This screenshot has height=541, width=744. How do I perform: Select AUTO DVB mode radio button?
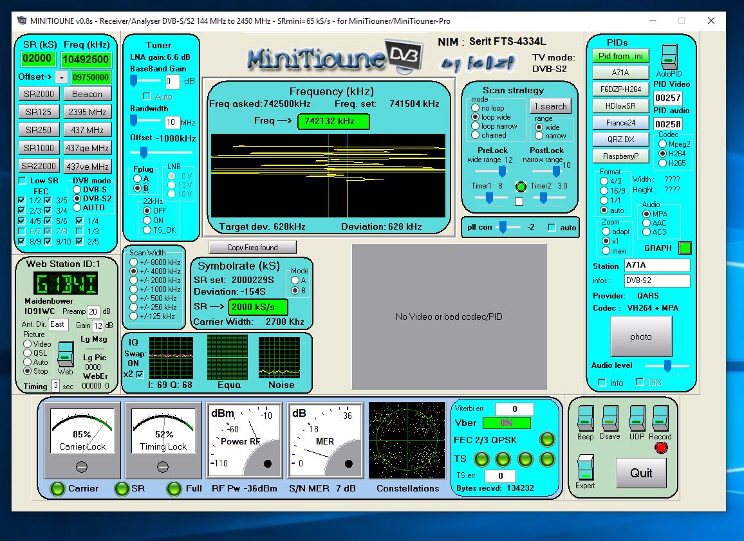pyautogui.click(x=77, y=208)
